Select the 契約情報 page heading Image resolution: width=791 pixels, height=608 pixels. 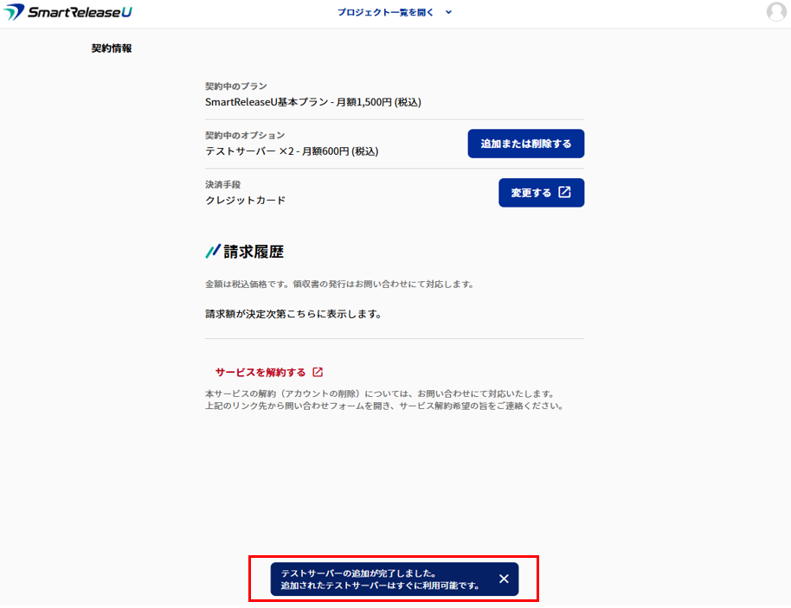tap(112, 48)
